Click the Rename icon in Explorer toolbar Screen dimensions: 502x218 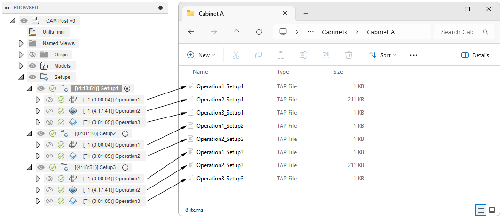click(304, 55)
